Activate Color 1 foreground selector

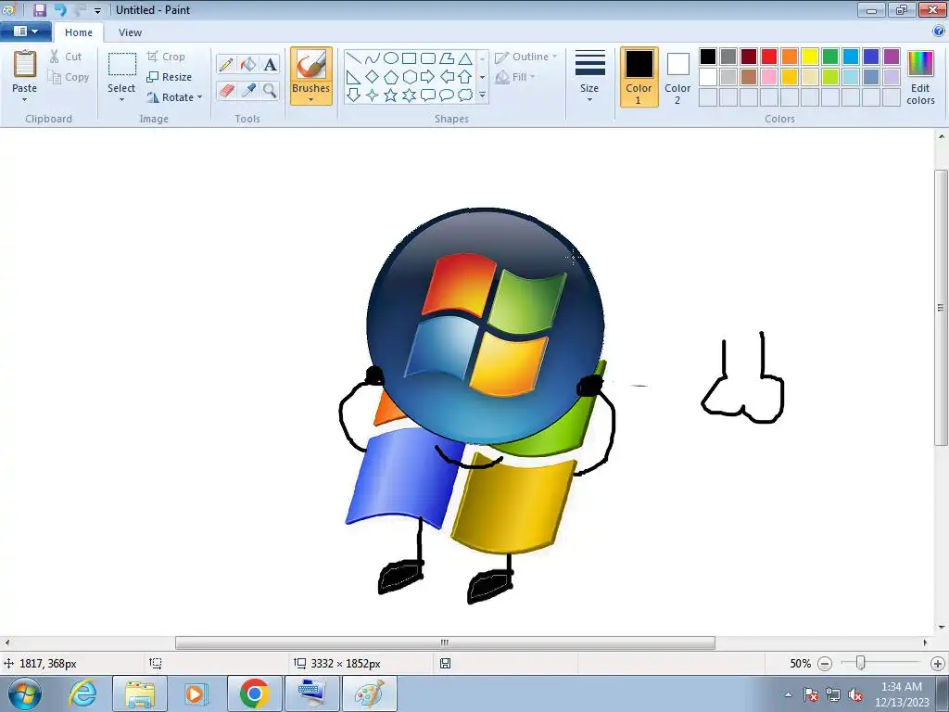click(639, 77)
